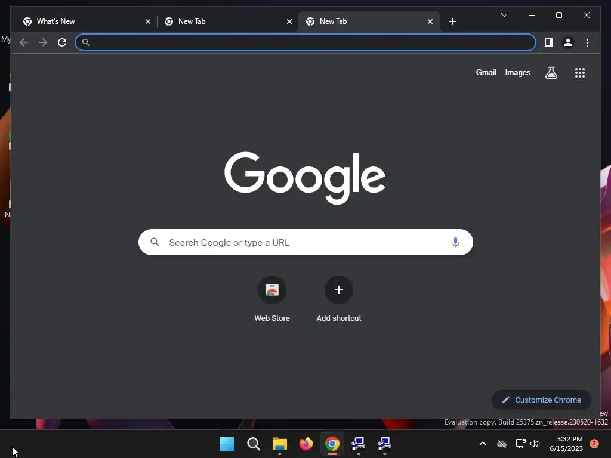
Task: Open notifications badge showing 2
Action: click(594, 444)
